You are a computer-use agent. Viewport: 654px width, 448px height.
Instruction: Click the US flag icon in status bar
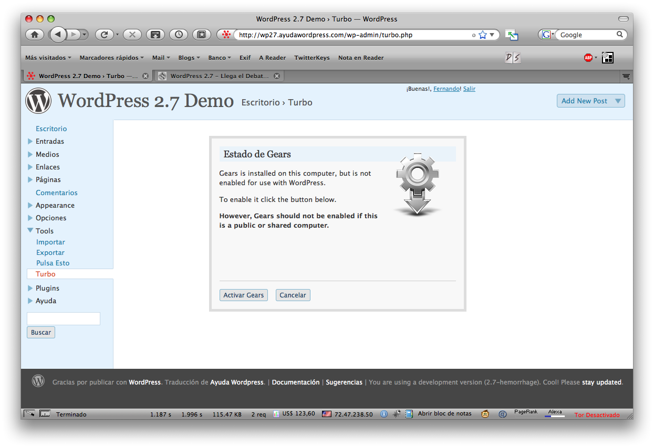click(327, 414)
